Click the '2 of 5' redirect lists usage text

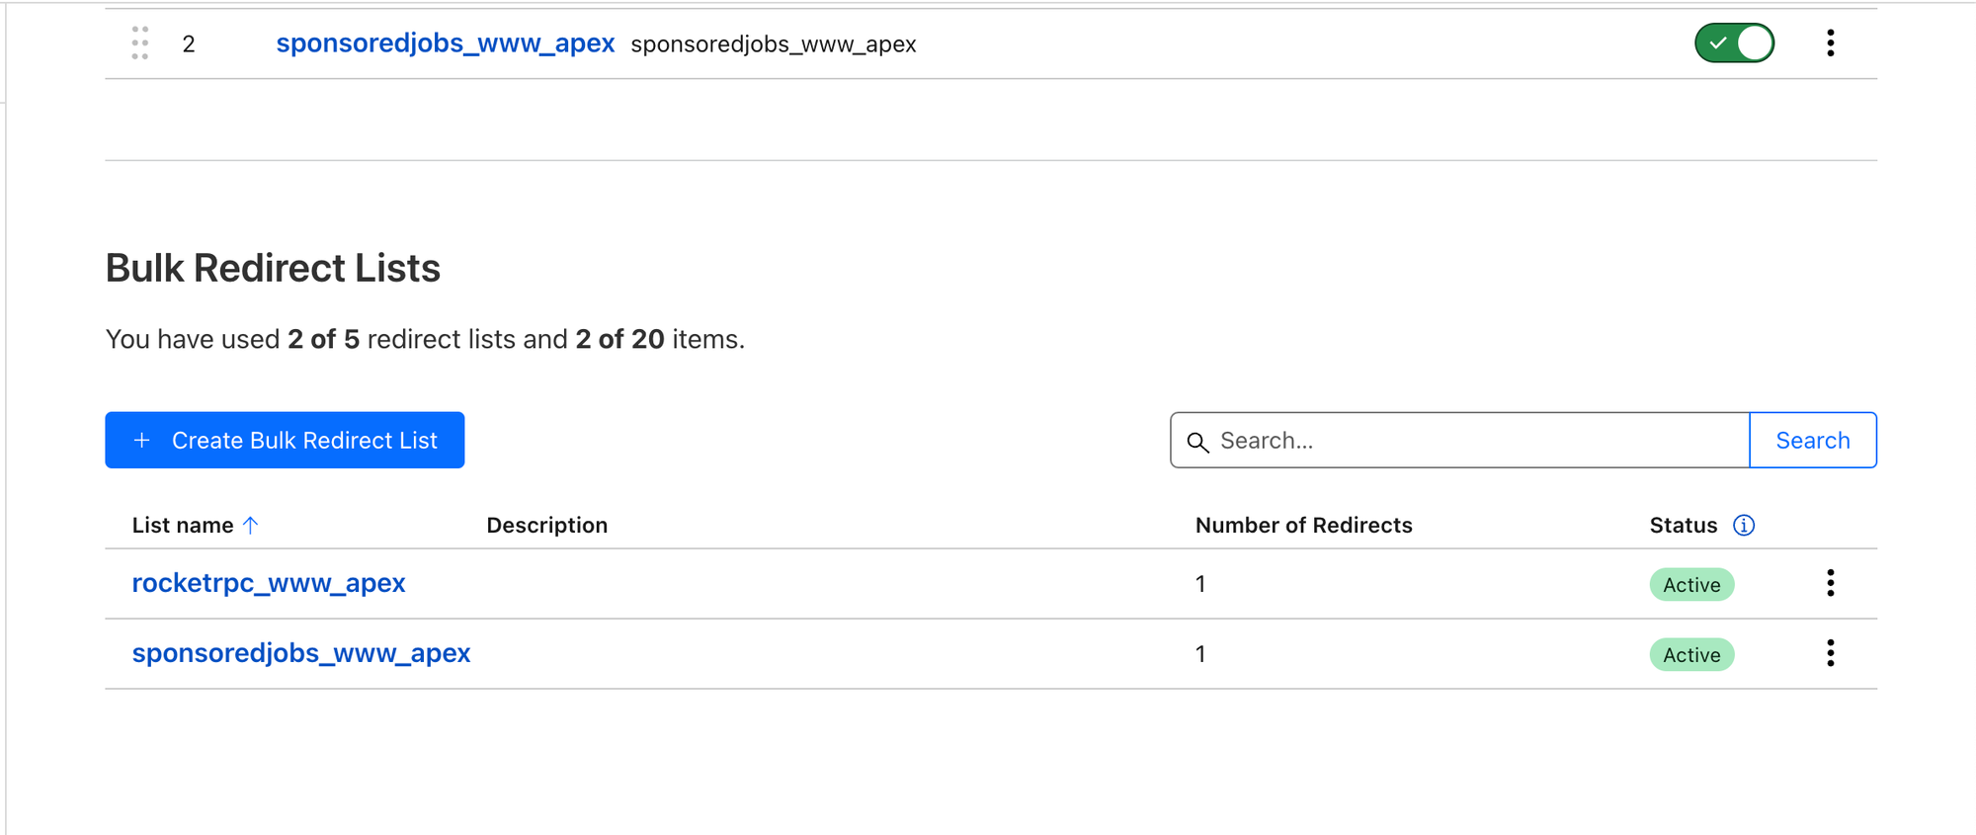(x=323, y=339)
